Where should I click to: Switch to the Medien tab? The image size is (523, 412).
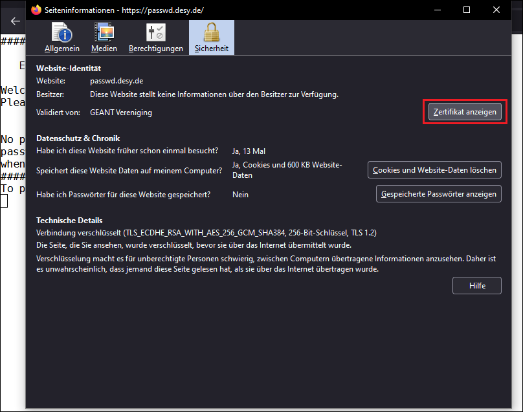click(104, 38)
